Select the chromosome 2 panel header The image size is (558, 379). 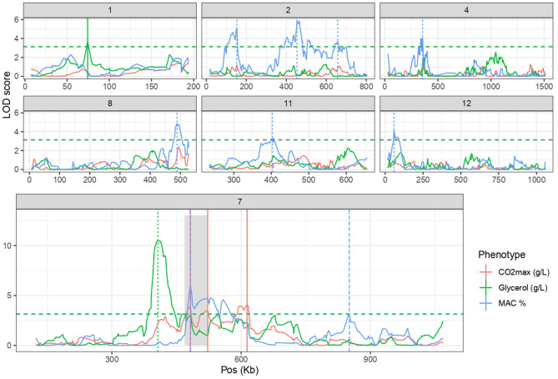point(289,10)
